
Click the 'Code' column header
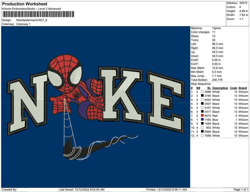233,88
